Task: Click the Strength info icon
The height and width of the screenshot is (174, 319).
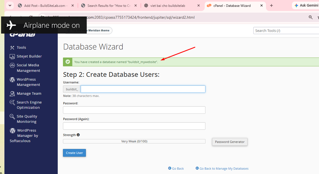Action: click(x=78, y=135)
